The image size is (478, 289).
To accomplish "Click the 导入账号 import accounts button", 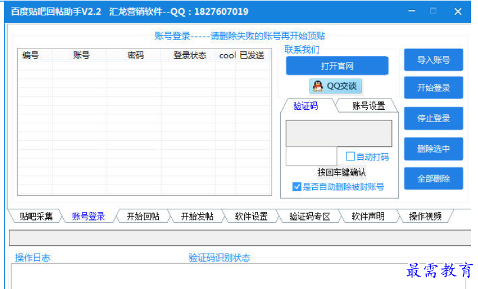I will coord(434,60).
